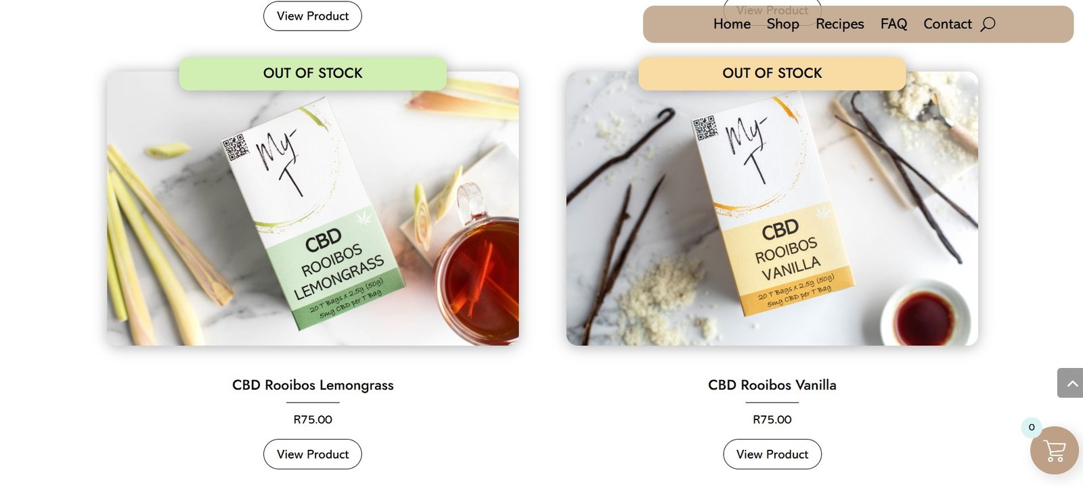Open the search magnifier icon

pos(988,24)
